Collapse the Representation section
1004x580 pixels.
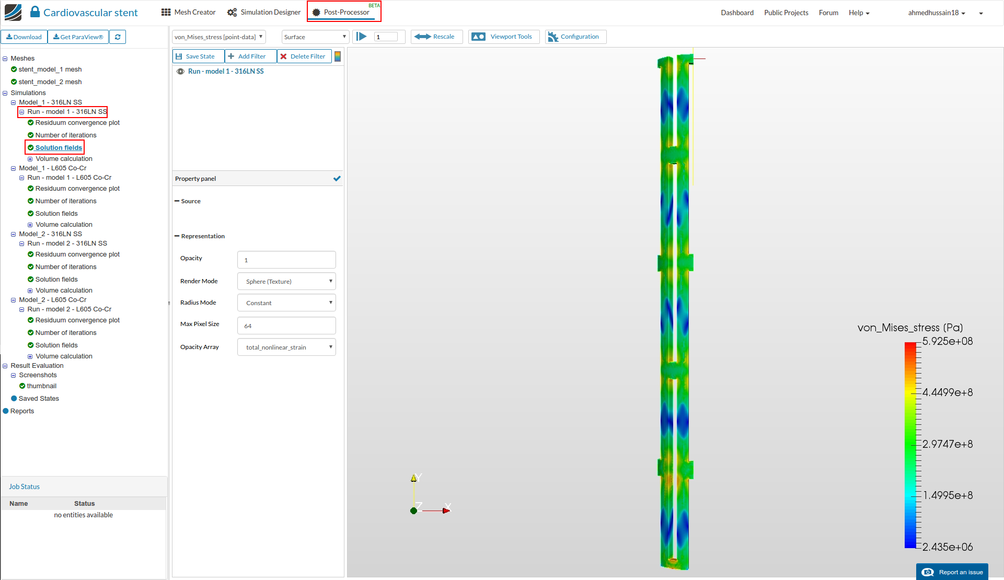pos(177,236)
